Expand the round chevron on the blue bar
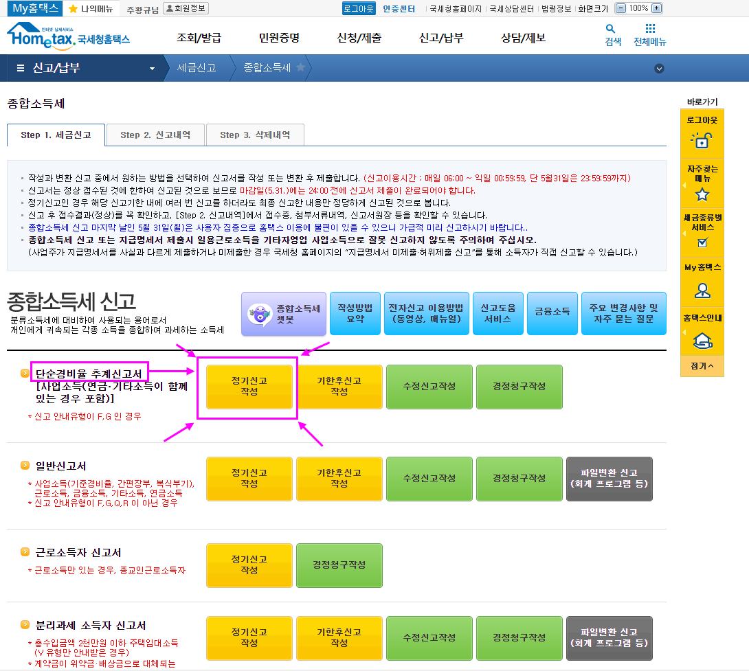The height and width of the screenshot is (671, 749). (x=659, y=68)
